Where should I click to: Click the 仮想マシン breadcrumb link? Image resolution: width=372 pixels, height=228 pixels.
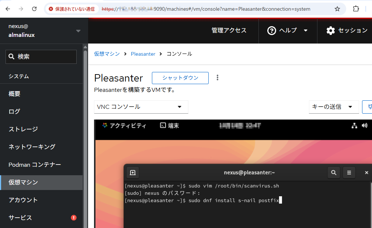[107, 54]
